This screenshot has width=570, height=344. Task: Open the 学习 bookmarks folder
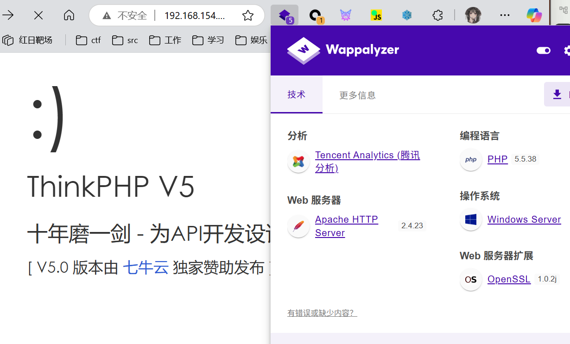209,40
